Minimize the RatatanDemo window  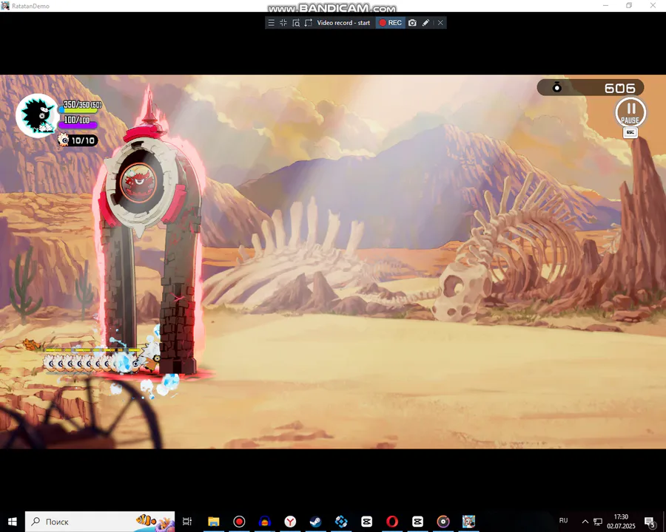(605, 5)
